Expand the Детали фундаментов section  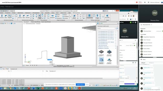(107, 41)
